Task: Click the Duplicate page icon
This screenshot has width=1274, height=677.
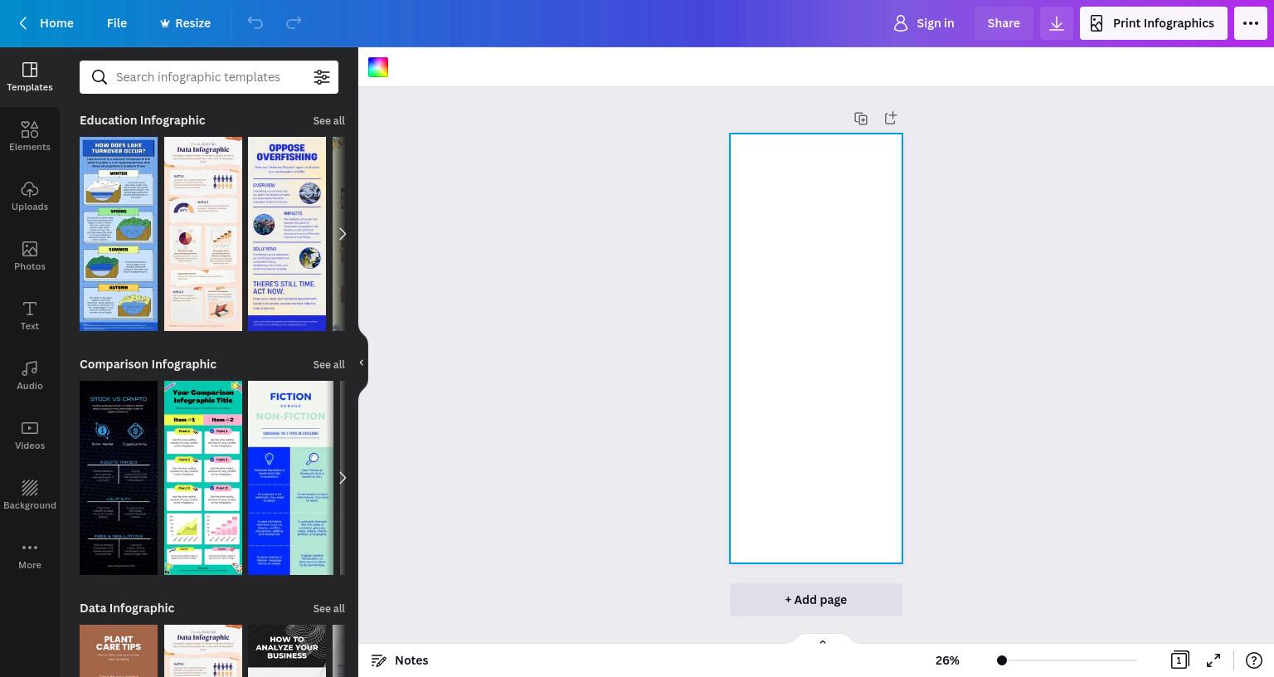Action: click(x=861, y=119)
